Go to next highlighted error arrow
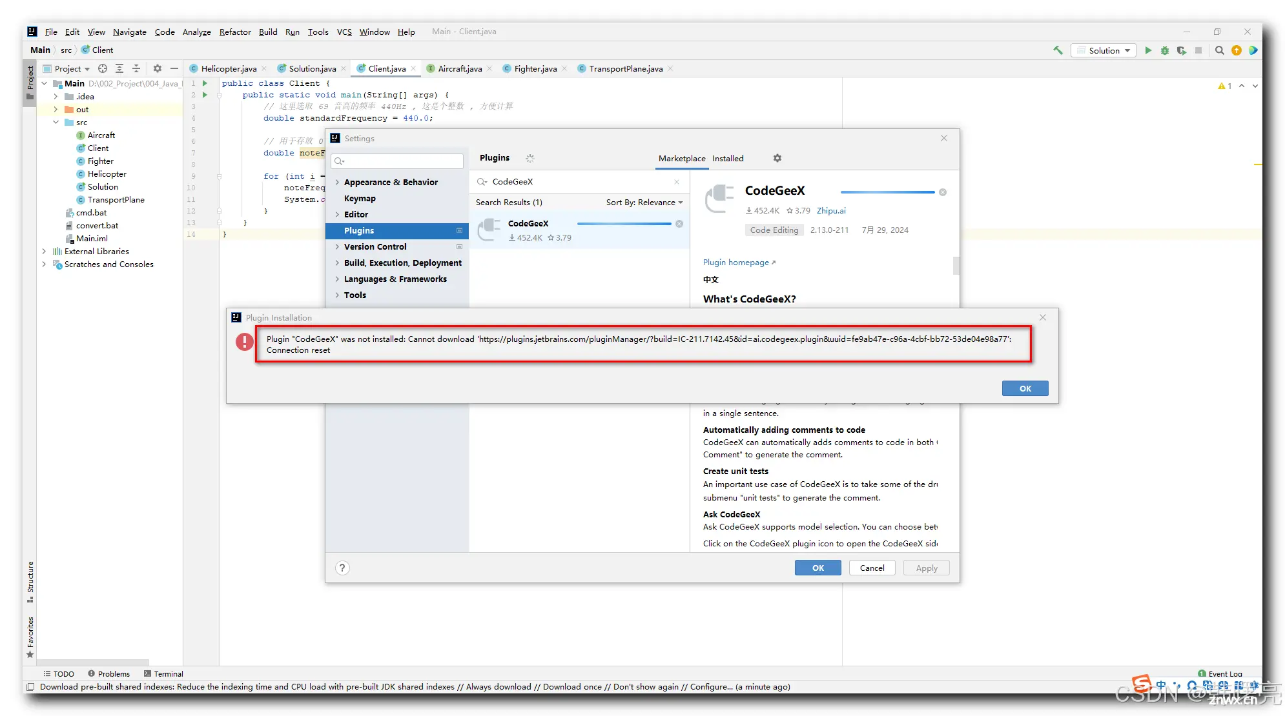The image size is (1285, 716). tap(1255, 86)
